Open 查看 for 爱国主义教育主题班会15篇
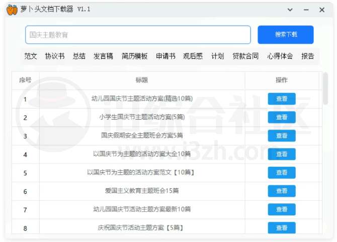Screen dimensions: 337x242 coord(282,191)
